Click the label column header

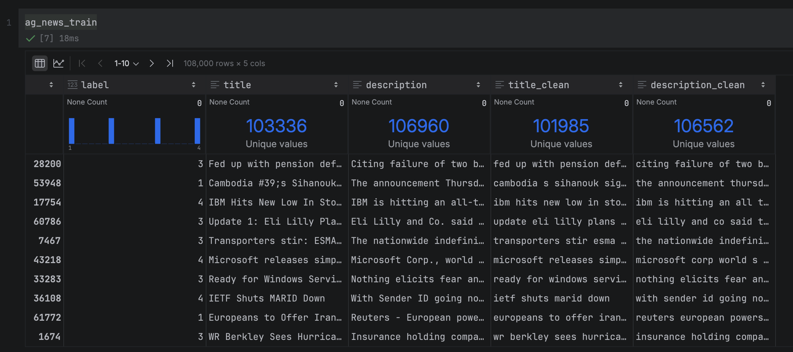click(95, 85)
